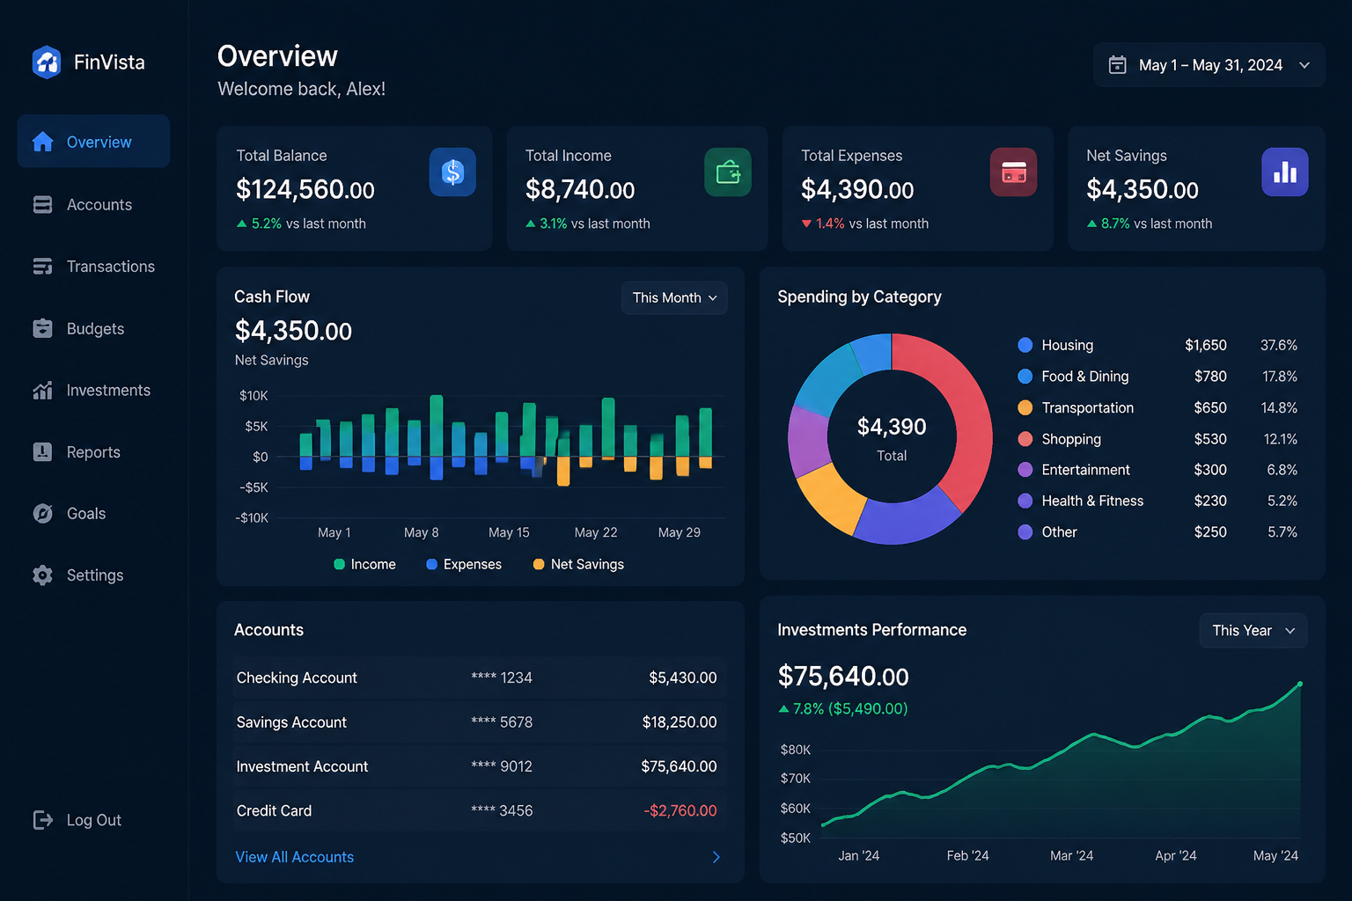Image resolution: width=1352 pixels, height=901 pixels.
Task: Select the Credit Card row
Action: [x=480, y=810]
